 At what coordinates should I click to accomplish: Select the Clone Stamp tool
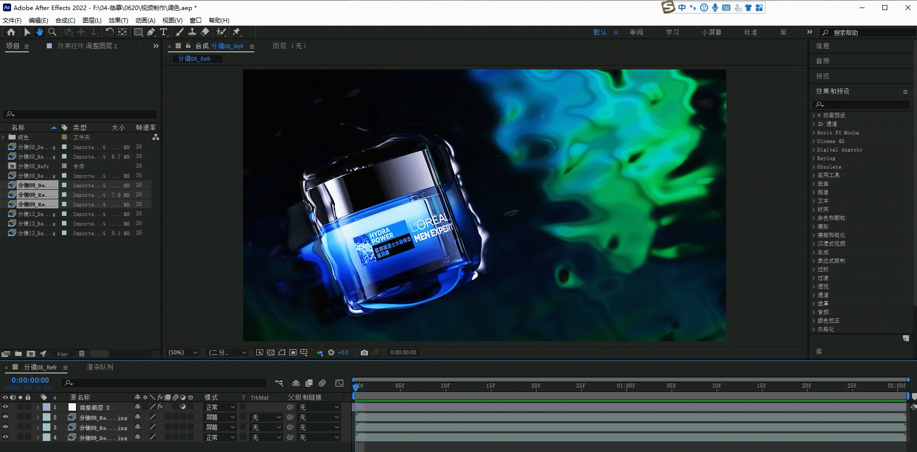192,32
